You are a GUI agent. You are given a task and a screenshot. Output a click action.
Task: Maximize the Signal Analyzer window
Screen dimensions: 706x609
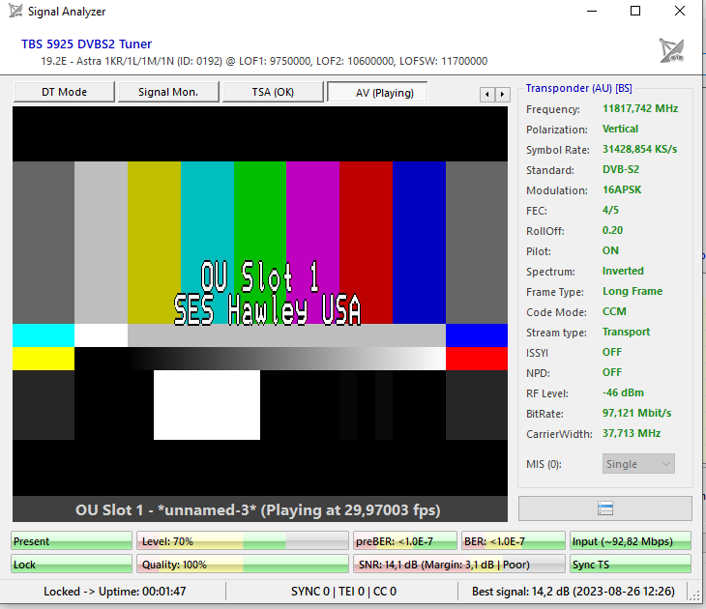point(635,11)
